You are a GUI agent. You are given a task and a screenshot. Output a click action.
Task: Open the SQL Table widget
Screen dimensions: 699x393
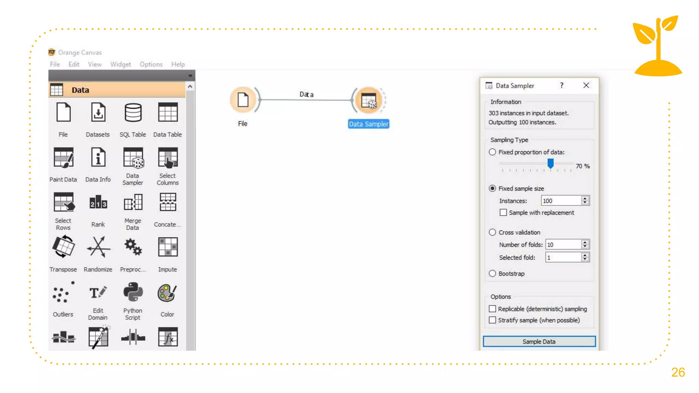coord(133,113)
